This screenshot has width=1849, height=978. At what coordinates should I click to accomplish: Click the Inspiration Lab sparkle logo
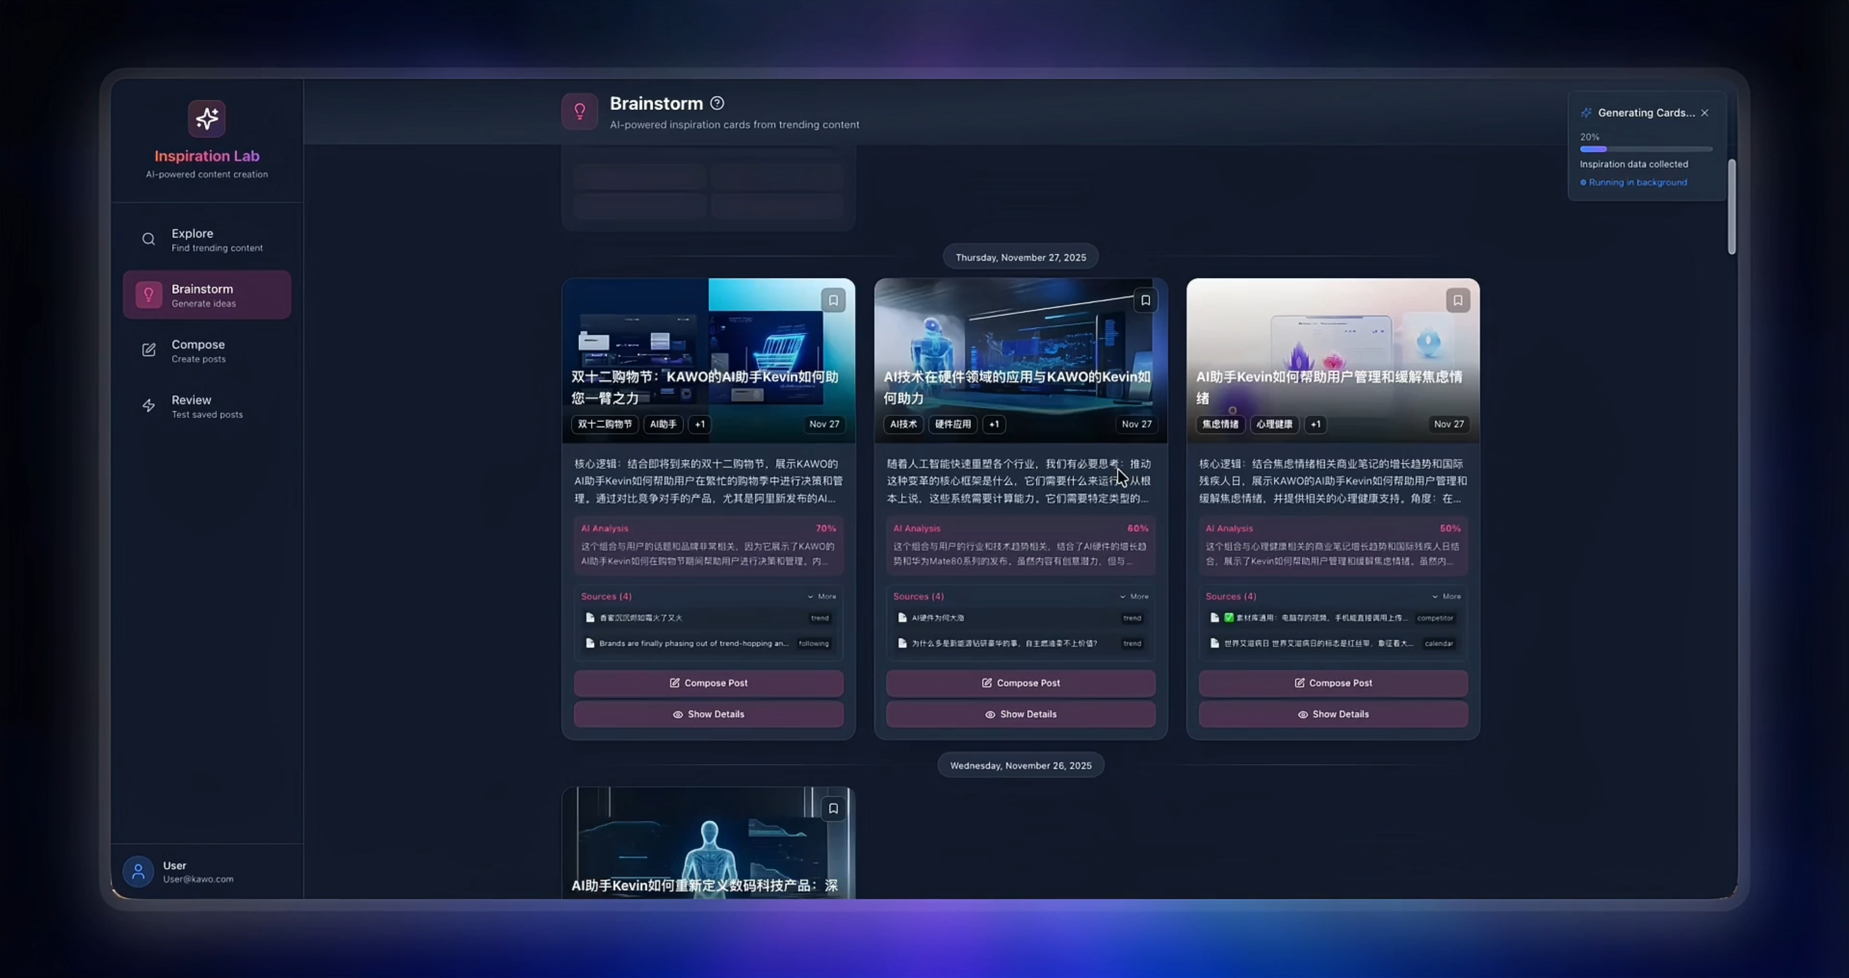tap(207, 118)
